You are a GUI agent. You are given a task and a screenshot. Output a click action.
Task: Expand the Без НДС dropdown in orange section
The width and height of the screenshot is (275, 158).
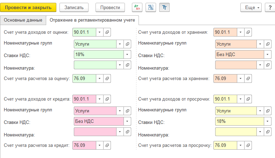[267, 54]
